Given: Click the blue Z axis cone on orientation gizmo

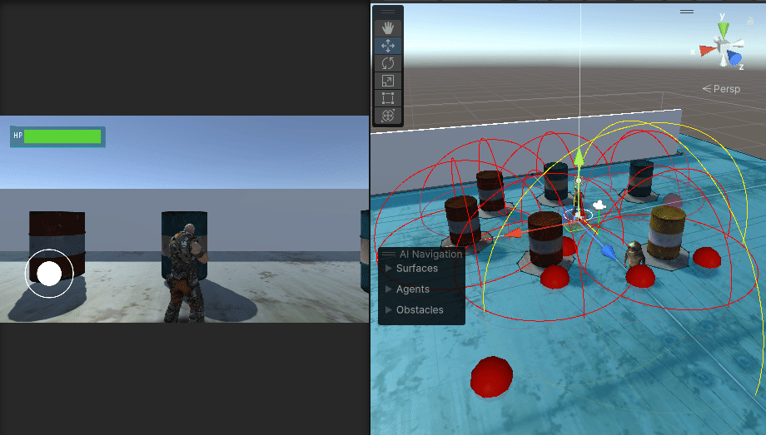Looking at the screenshot, I should click(x=734, y=58).
